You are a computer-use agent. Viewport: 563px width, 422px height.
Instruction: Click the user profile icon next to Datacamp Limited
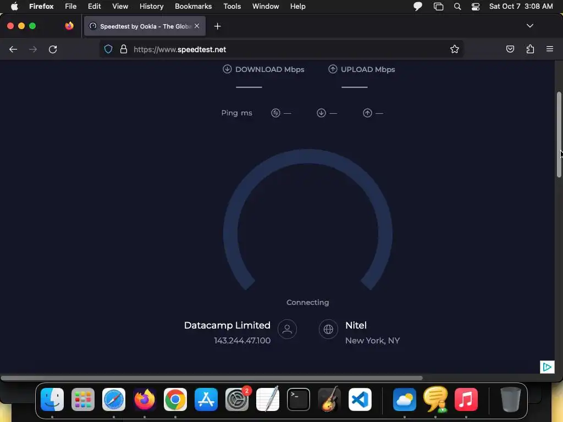pos(287,329)
